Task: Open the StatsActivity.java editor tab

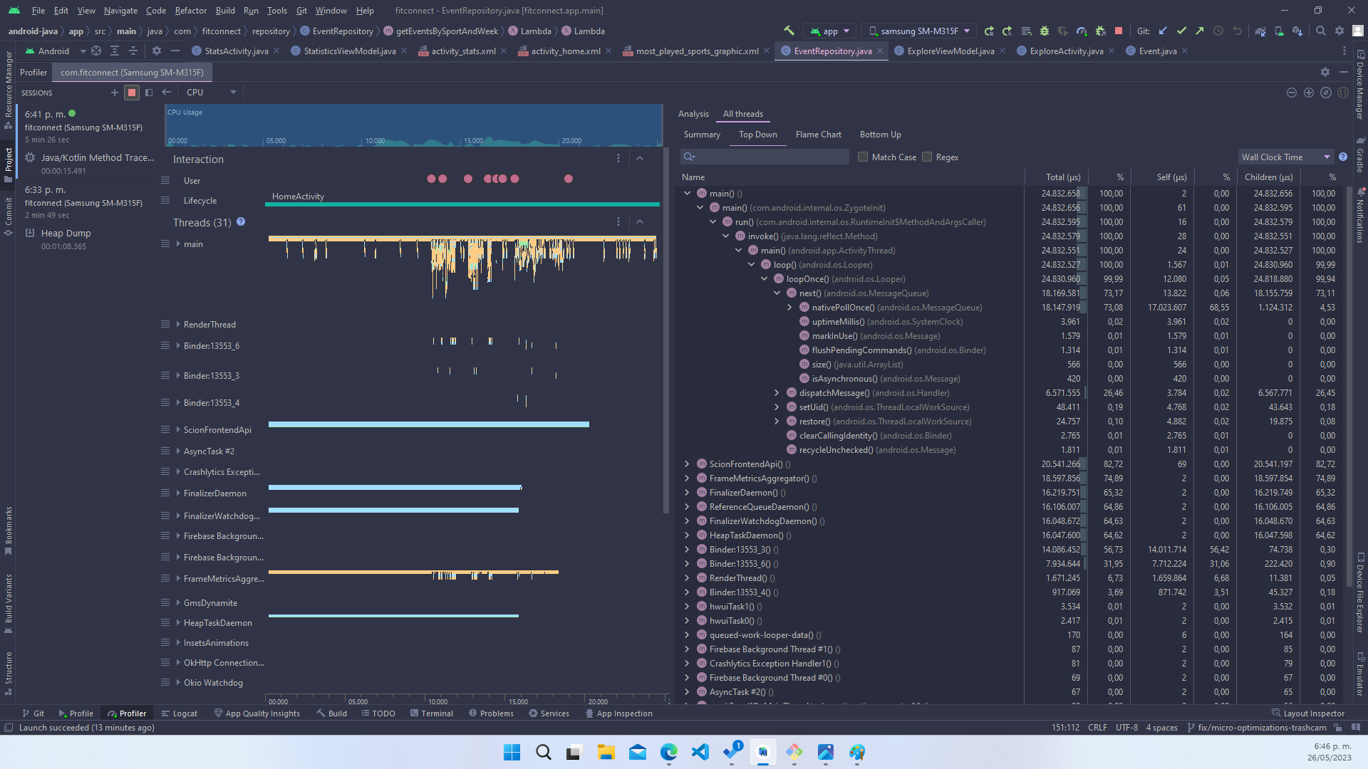Action: [x=236, y=51]
